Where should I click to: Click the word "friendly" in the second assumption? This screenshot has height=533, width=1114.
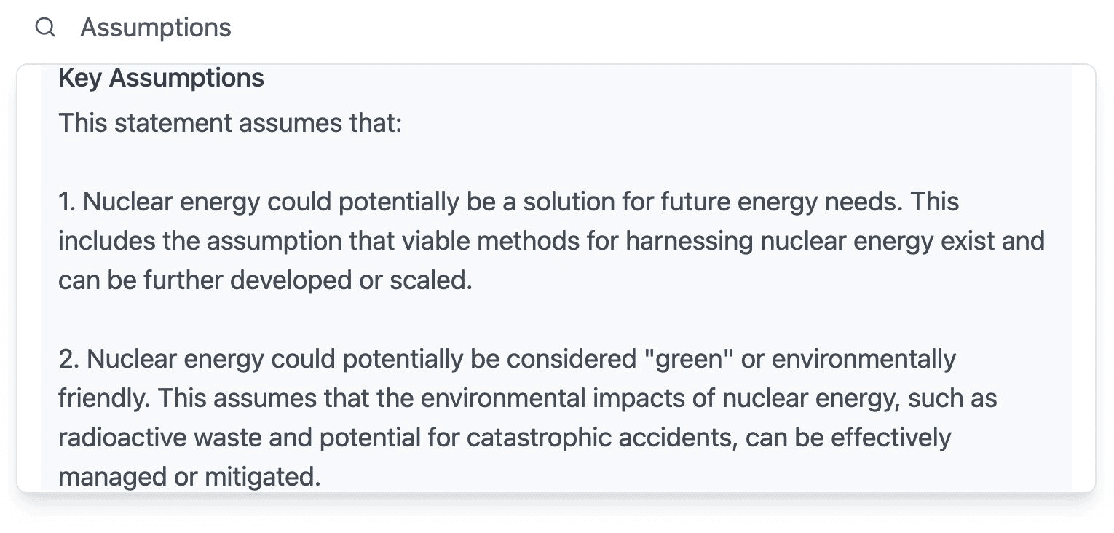click(101, 398)
